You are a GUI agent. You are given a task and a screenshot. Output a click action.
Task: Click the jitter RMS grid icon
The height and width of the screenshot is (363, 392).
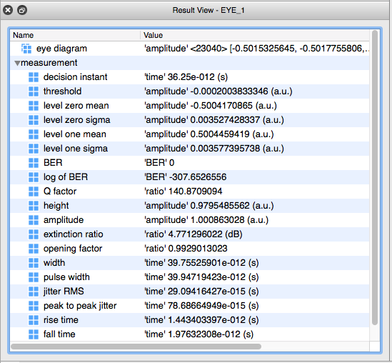pos(34,292)
